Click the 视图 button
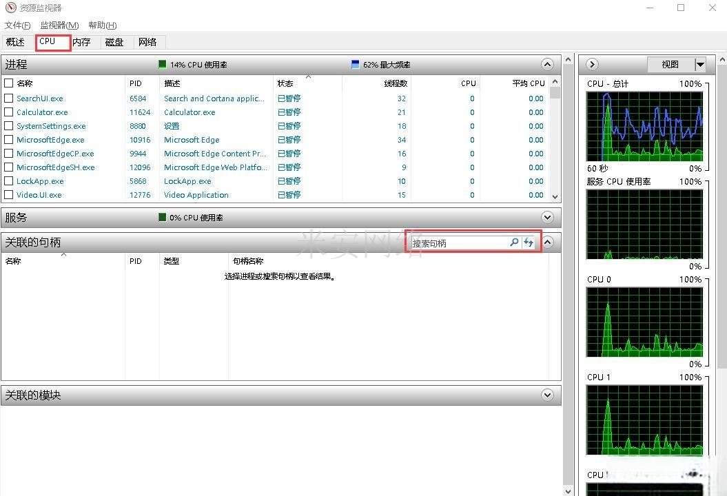Image resolution: width=727 pixels, height=496 pixels. [670, 65]
